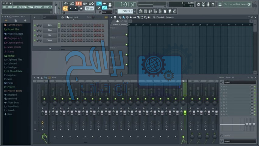Click the help question mark icon
259x146 pixels.
coord(213,4)
